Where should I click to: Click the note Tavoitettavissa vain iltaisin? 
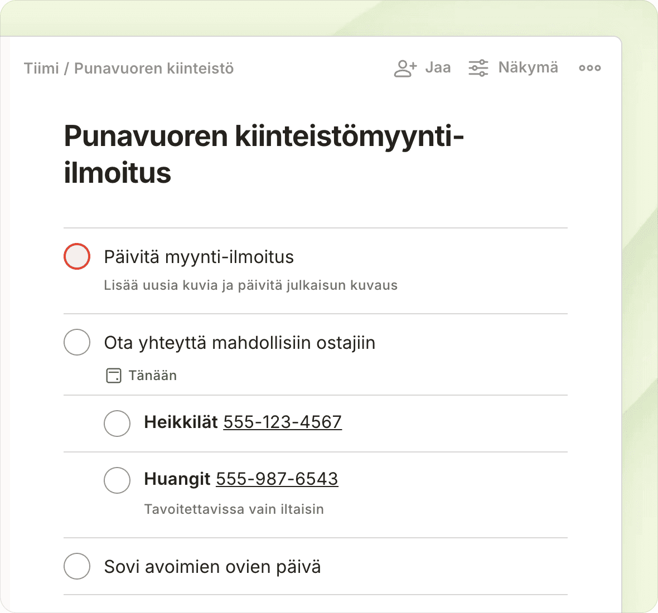pyautogui.click(x=234, y=509)
